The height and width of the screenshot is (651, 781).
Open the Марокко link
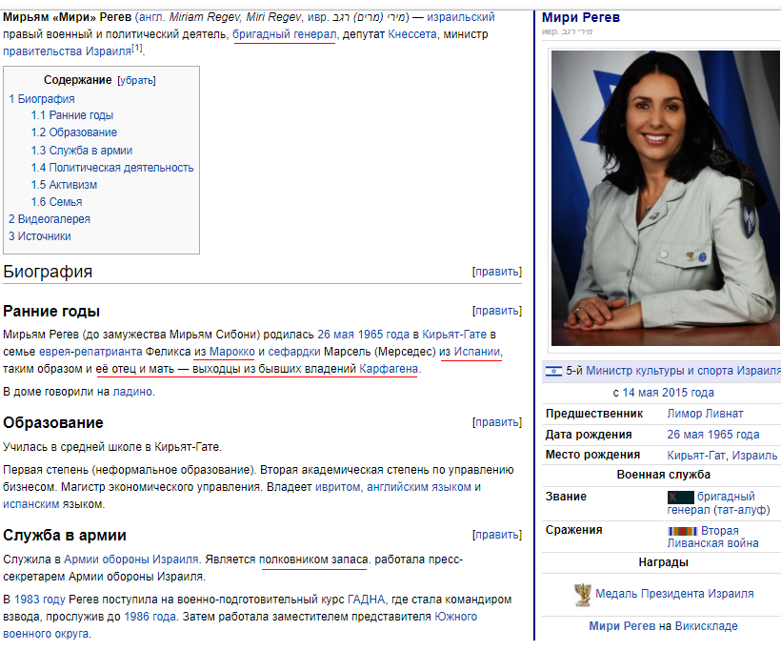[x=232, y=352]
